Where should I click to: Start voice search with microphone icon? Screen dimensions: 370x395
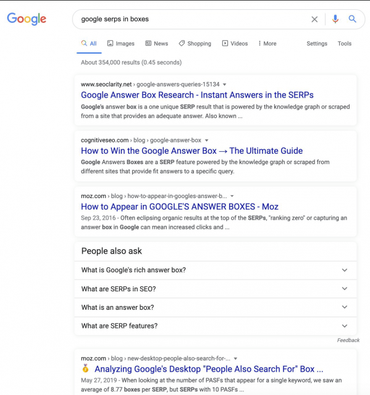[335, 19]
